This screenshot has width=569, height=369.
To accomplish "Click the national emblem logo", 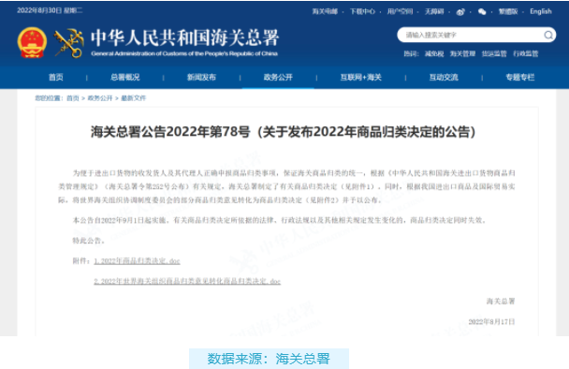I will tap(32, 42).
